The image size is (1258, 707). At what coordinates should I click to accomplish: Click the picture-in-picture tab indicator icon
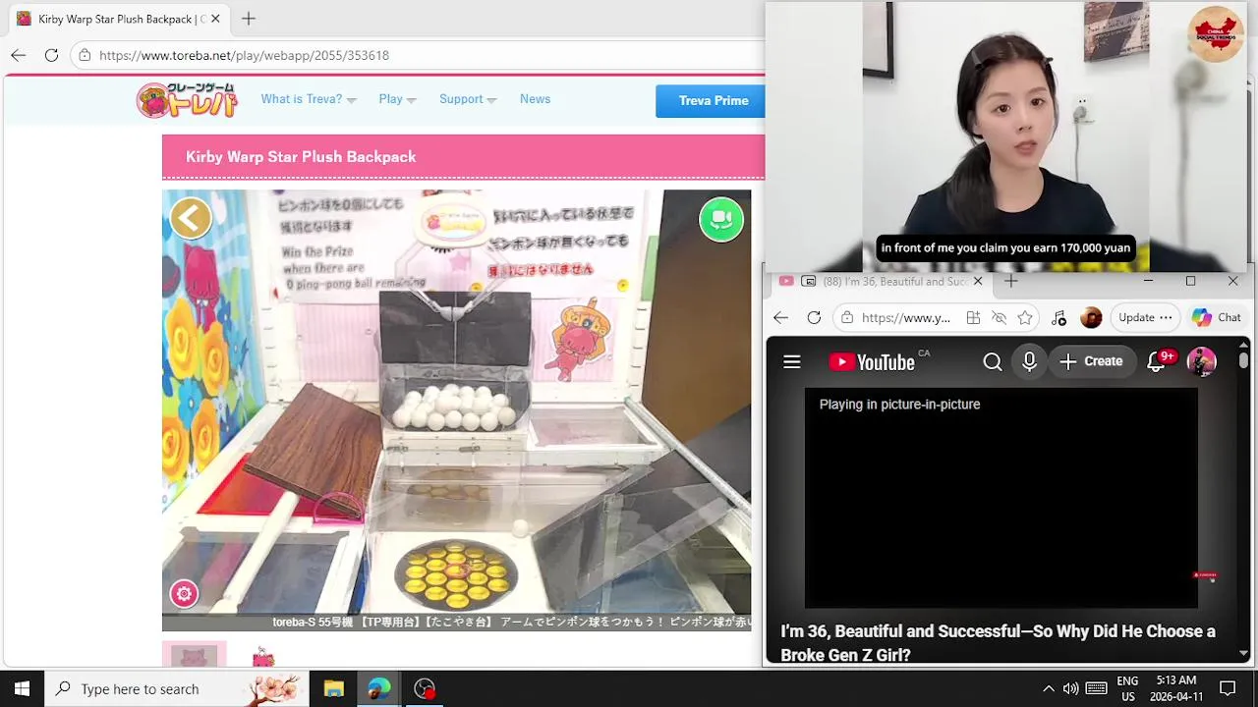[808, 281]
